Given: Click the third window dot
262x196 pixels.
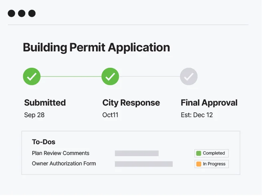Looking at the screenshot, I should coord(32,14).
